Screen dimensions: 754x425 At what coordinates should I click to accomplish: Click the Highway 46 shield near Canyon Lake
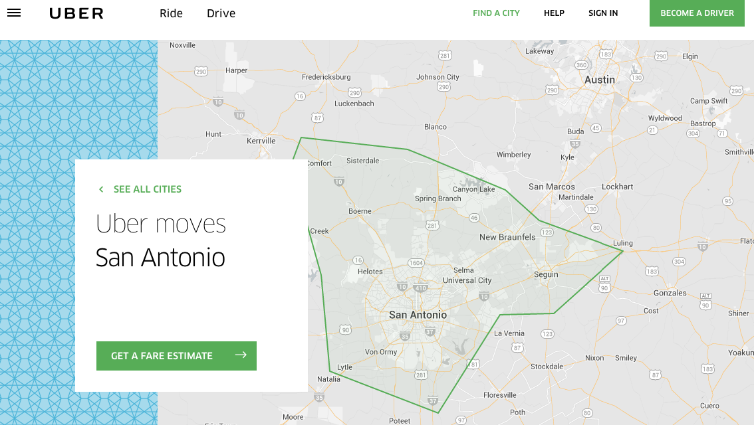pos(474,218)
